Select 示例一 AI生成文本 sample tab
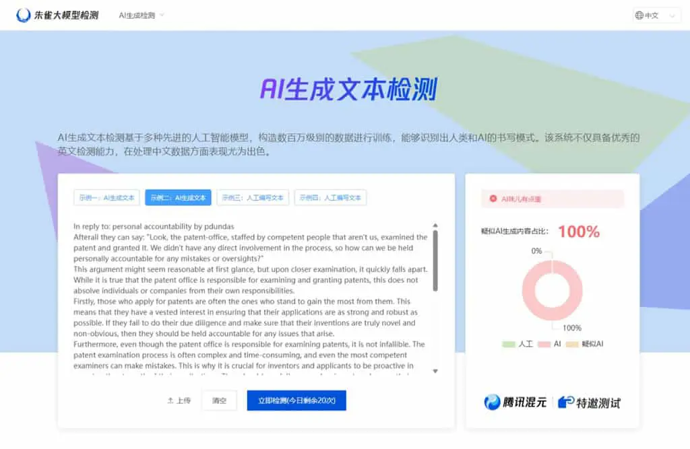 [106, 197]
